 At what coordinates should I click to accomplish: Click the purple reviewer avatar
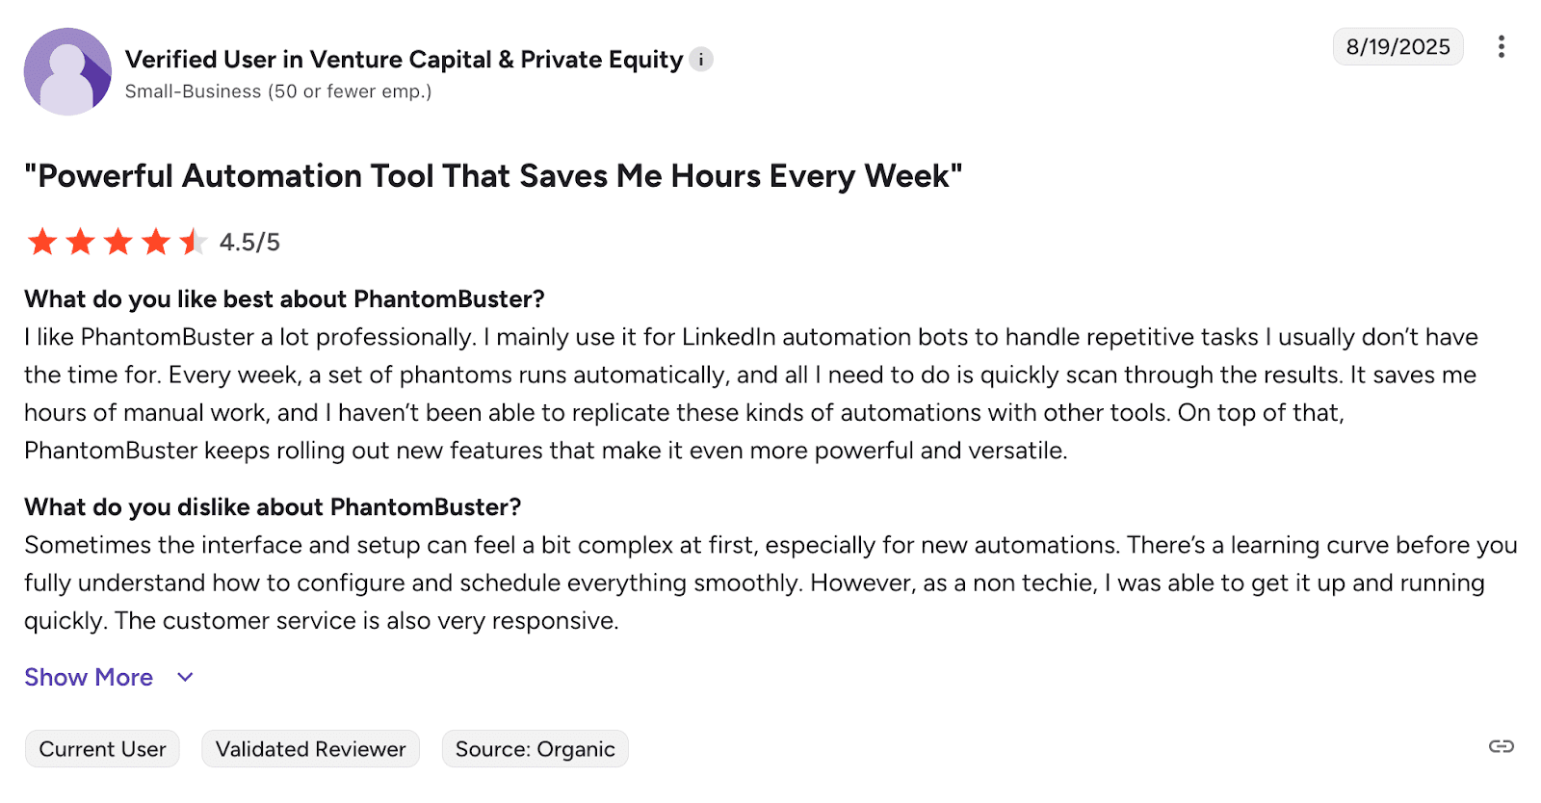pos(67,71)
